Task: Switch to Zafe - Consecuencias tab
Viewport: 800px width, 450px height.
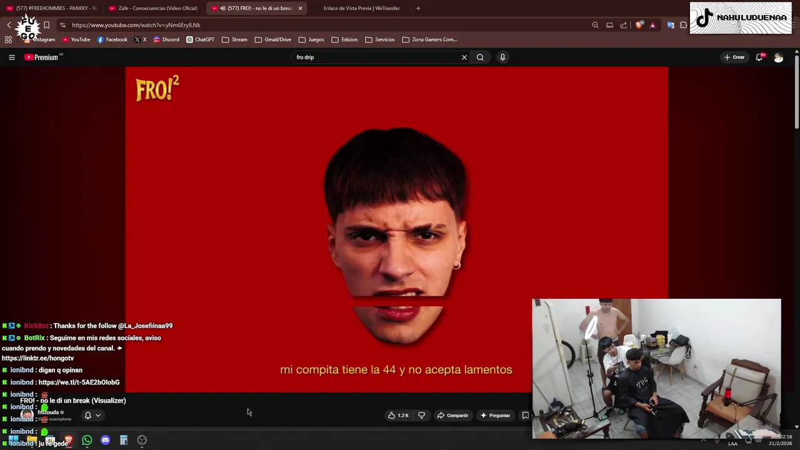Action: pos(153,8)
